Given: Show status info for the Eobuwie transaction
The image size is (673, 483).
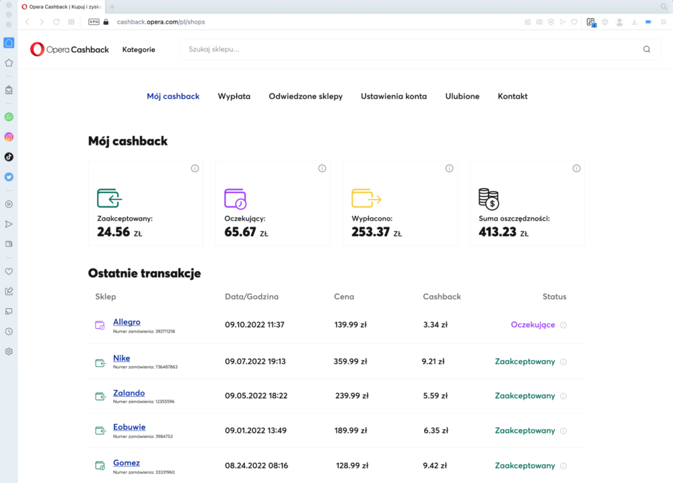Looking at the screenshot, I should (563, 431).
